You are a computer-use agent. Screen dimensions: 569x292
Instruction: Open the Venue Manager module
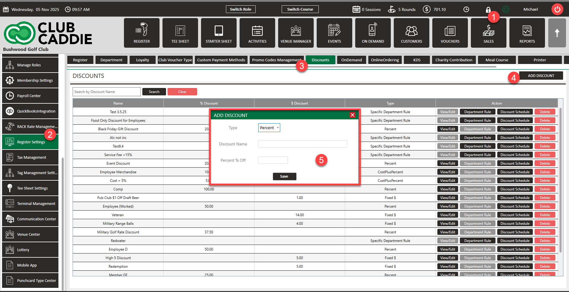(296, 33)
